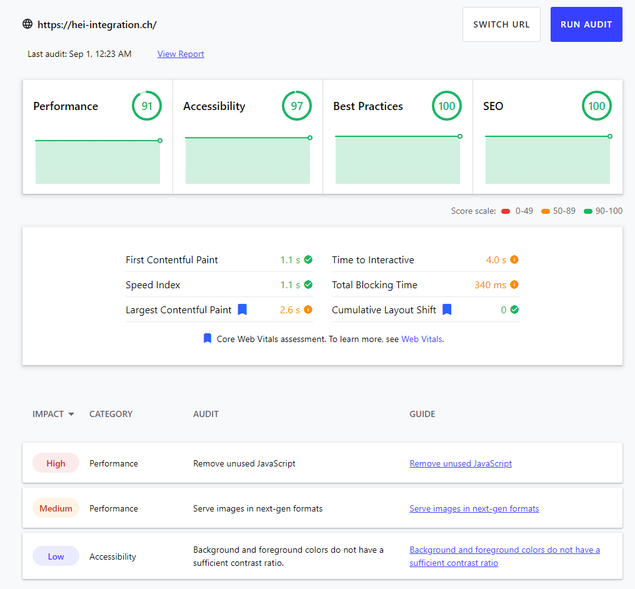Image resolution: width=635 pixels, height=589 pixels.
Task: Click the green check icon for Cumulative Layout Shift
Action: pos(514,310)
